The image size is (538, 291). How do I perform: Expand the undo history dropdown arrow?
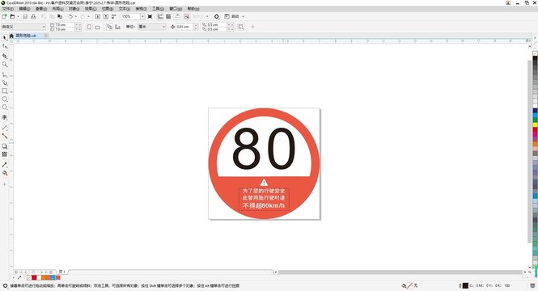(76, 16)
